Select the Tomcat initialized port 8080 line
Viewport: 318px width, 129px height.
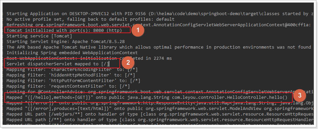coord(64,31)
